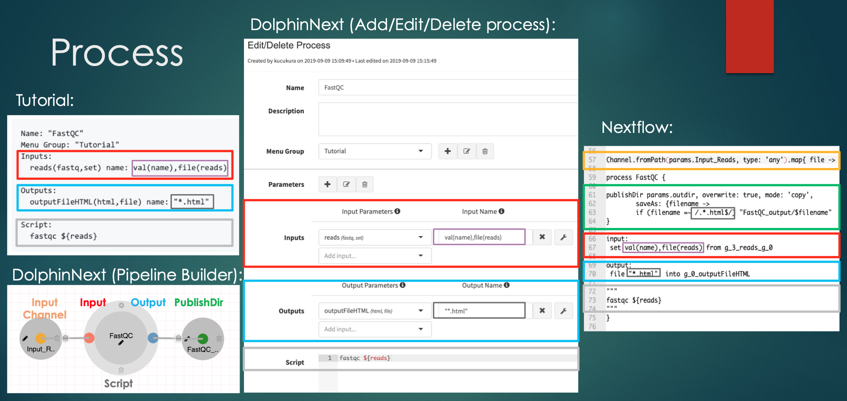The width and height of the screenshot is (847, 401).
Task: Show info about Input Parameters
Action: click(398, 211)
